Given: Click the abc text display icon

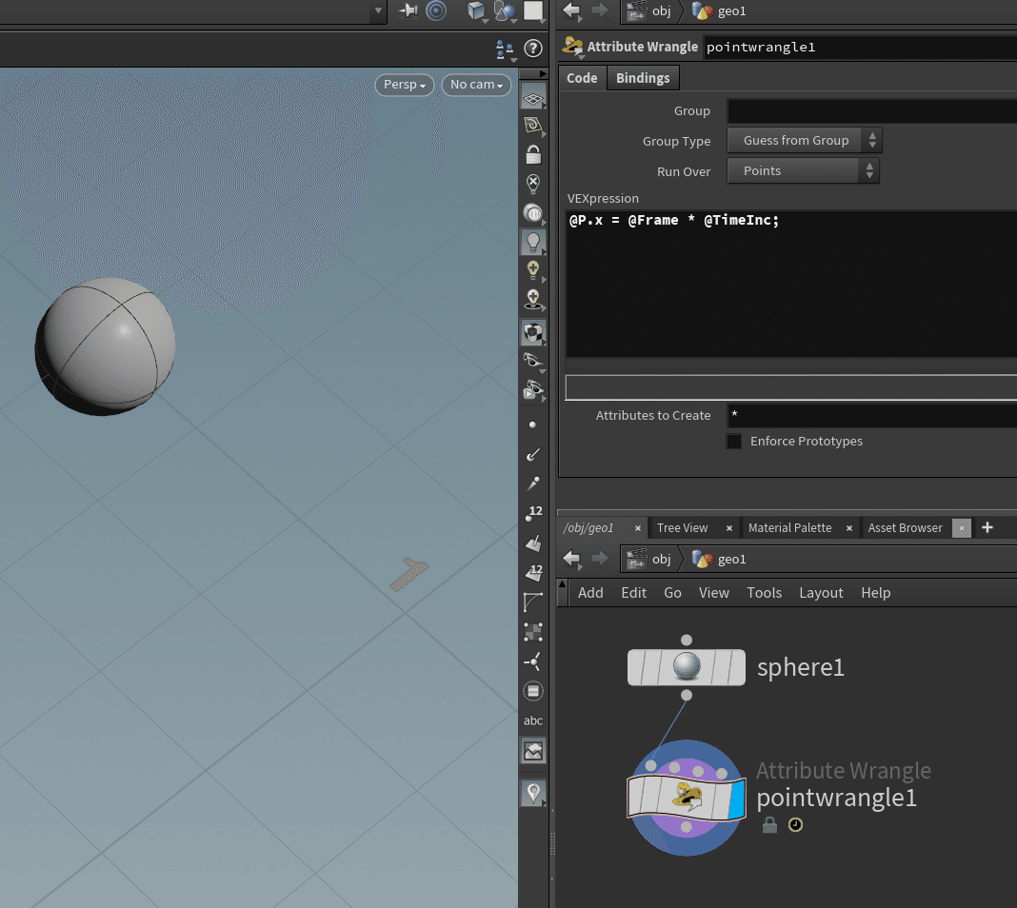Looking at the screenshot, I should (x=533, y=720).
